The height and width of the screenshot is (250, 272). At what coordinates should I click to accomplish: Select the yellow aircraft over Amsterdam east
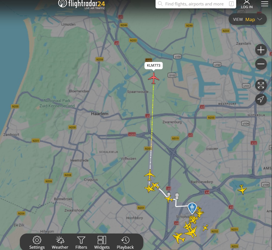(242, 189)
